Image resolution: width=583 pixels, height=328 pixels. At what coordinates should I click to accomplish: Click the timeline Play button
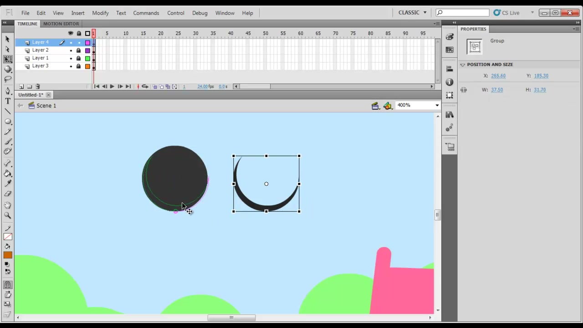coord(112,87)
